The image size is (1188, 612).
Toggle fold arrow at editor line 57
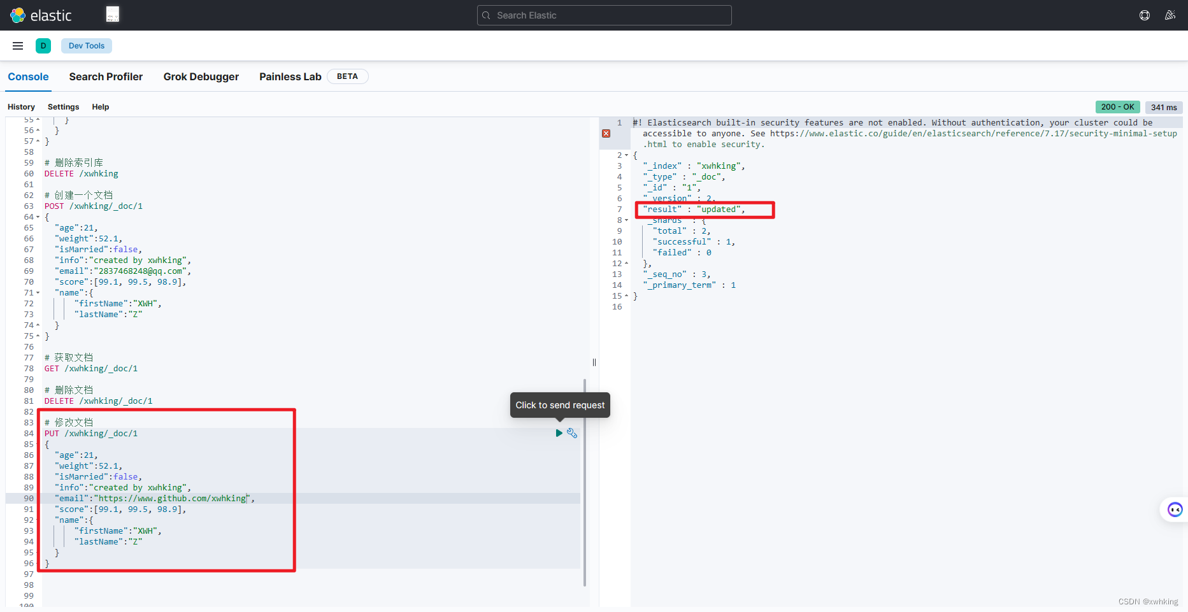(x=38, y=141)
